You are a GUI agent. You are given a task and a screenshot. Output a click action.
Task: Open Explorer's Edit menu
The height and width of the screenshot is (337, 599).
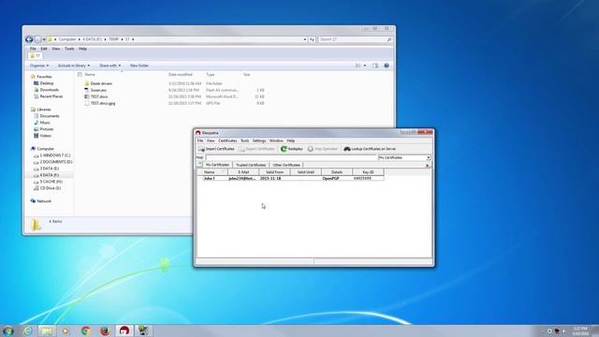(x=44, y=49)
